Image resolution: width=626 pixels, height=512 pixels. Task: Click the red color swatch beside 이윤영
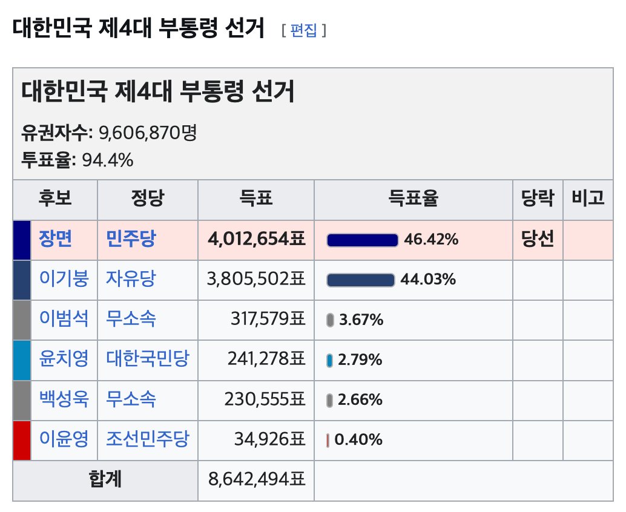tap(21, 439)
